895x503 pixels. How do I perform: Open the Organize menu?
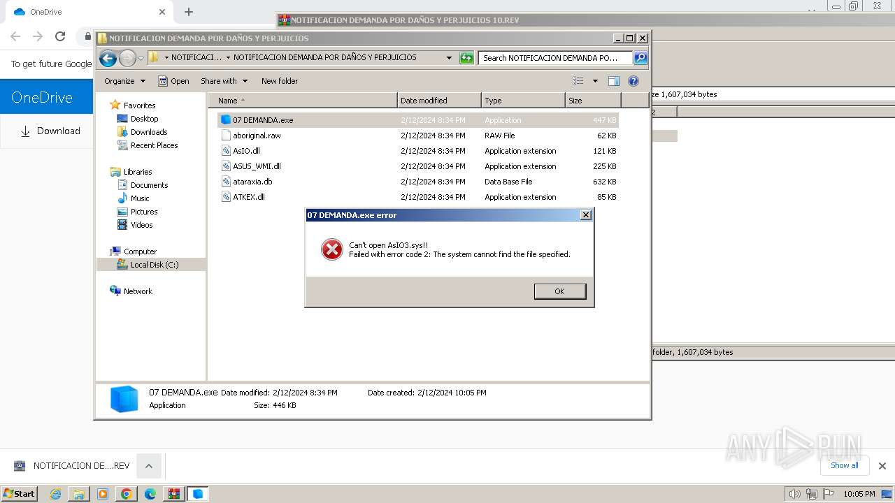click(x=124, y=81)
